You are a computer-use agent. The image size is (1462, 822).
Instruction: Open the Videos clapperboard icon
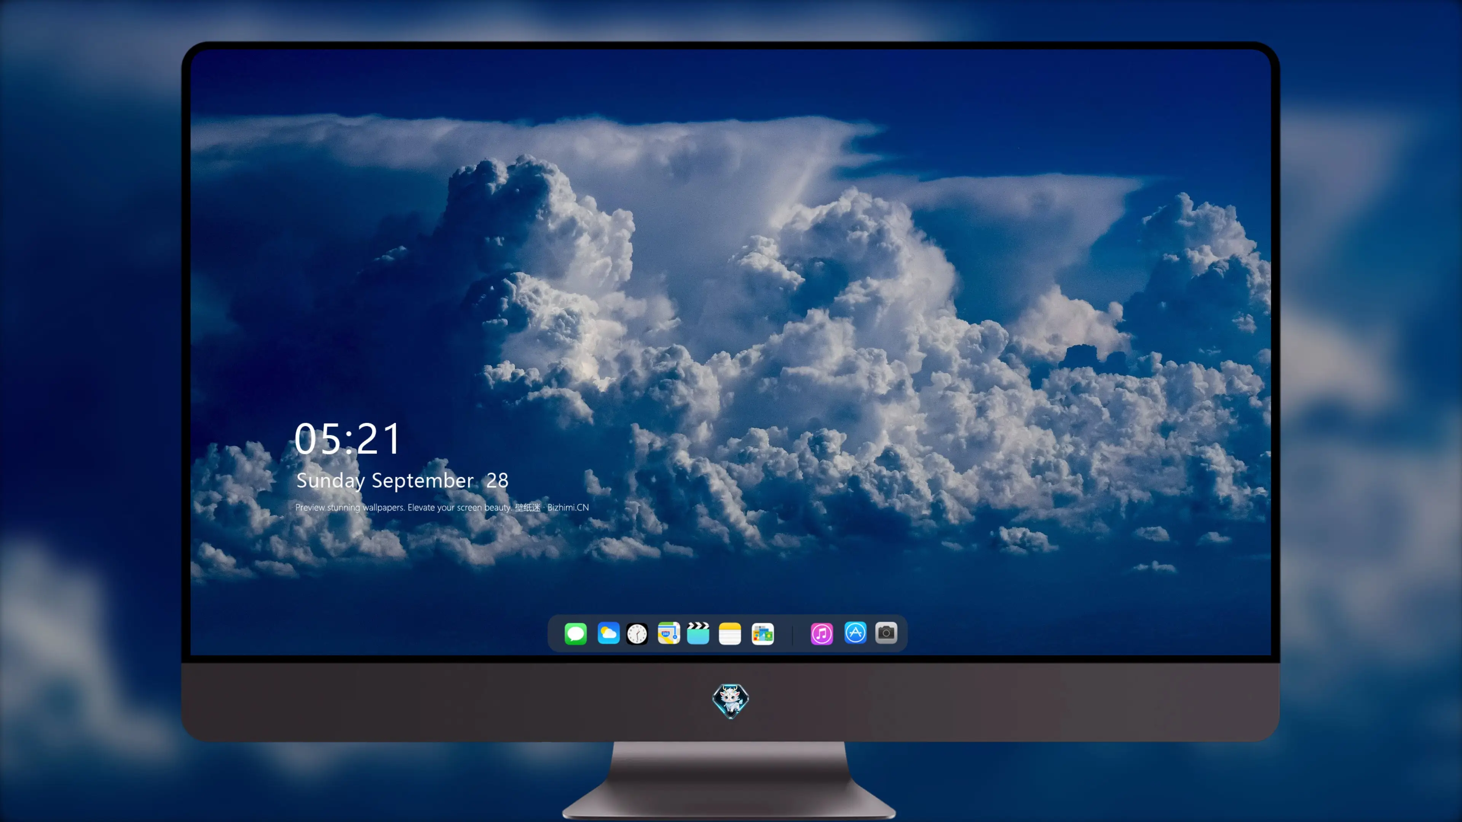[x=698, y=633]
